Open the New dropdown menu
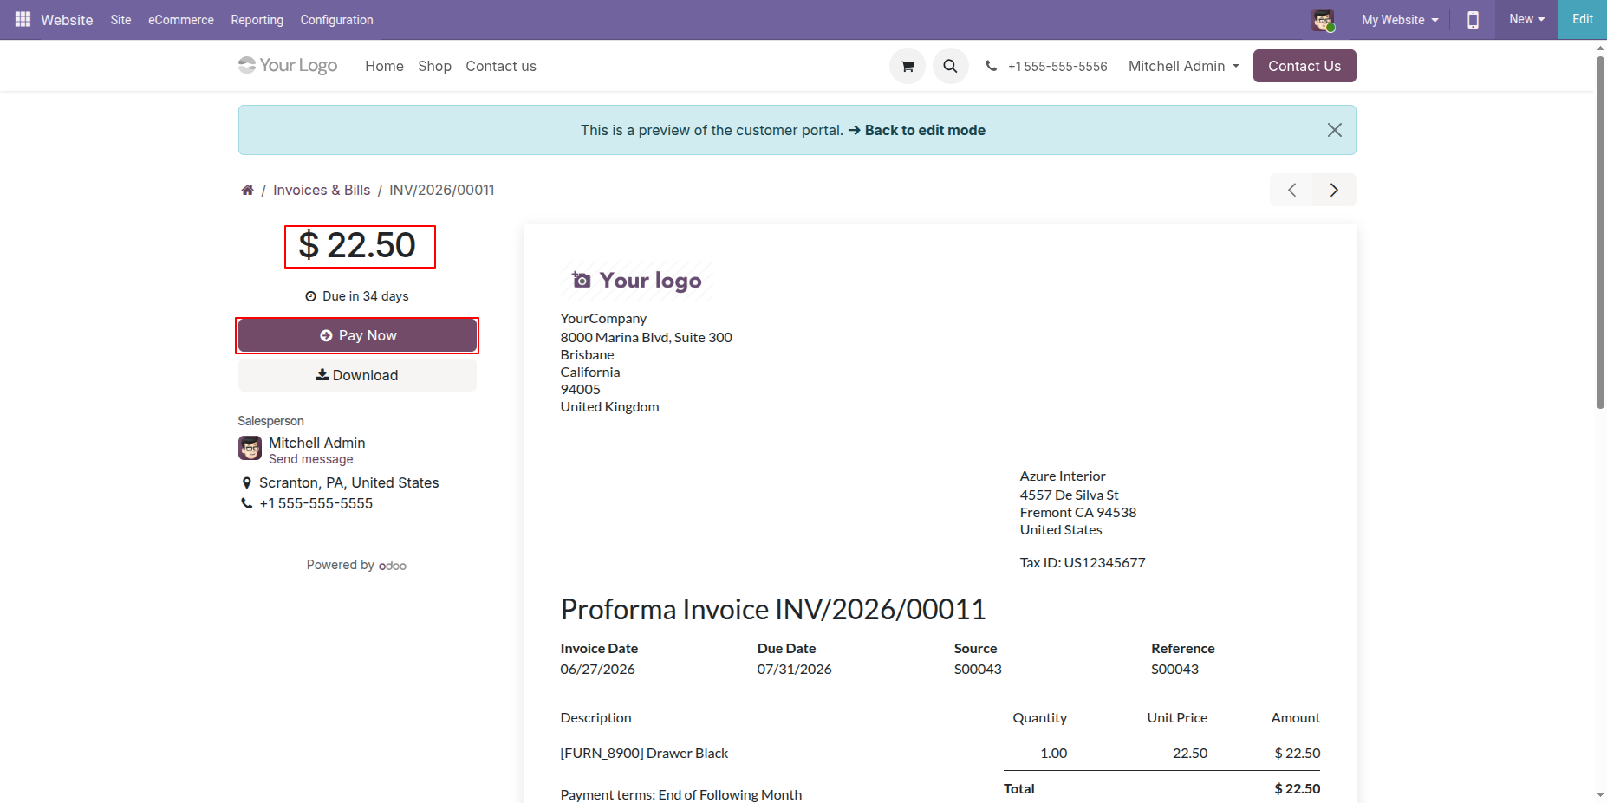The image size is (1607, 803). [x=1526, y=19]
